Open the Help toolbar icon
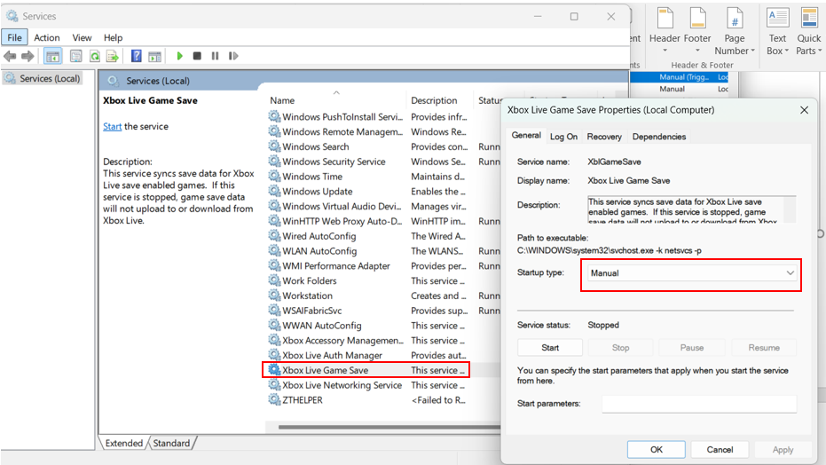 click(x=136, y=56)
